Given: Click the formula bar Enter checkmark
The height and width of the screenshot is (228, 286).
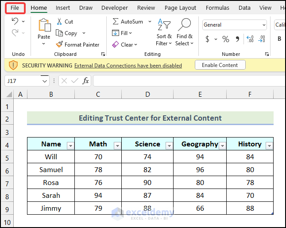Looking at the screenshot, I should pyautogui.click(x=75, y=81).
